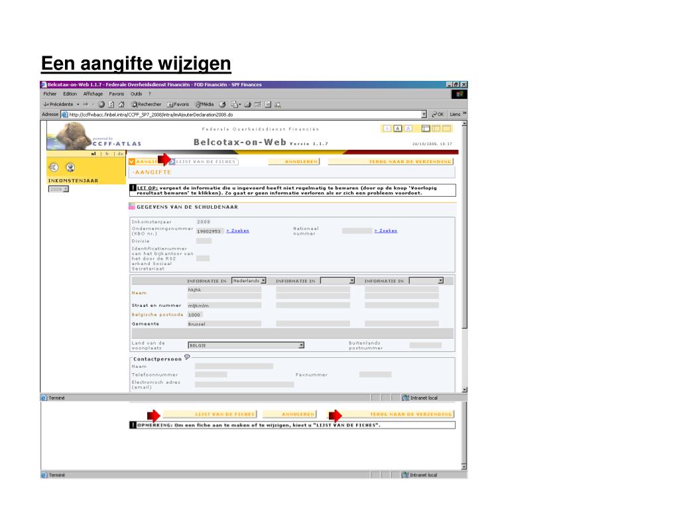Switch language to de
679x509 pixels.
(x=121, y=154)
